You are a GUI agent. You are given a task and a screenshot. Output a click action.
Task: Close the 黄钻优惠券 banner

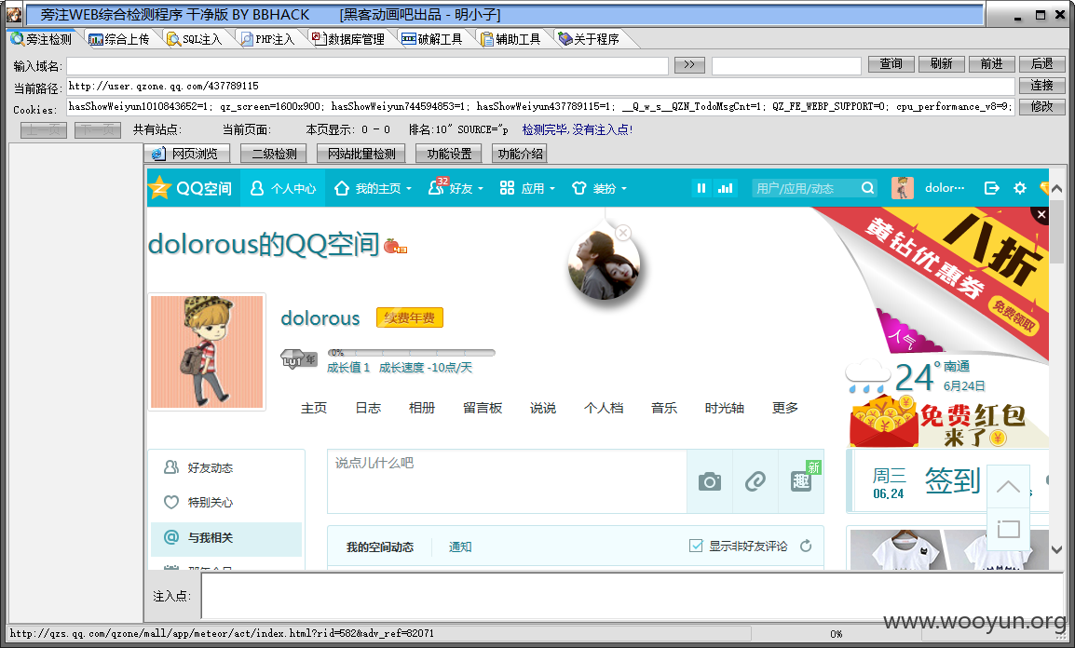(1041, 214)
